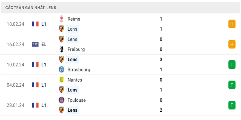
Task: Click the Nantes club crest icon
Action: pos(61,80)
